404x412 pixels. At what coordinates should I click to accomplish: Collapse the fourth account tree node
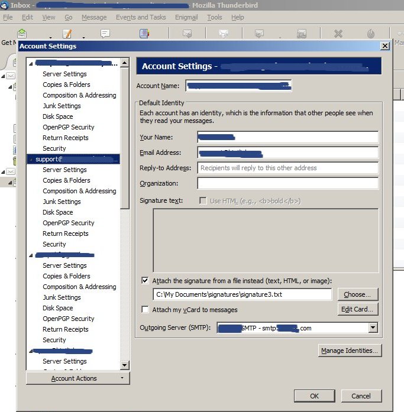tap(31, 351)
